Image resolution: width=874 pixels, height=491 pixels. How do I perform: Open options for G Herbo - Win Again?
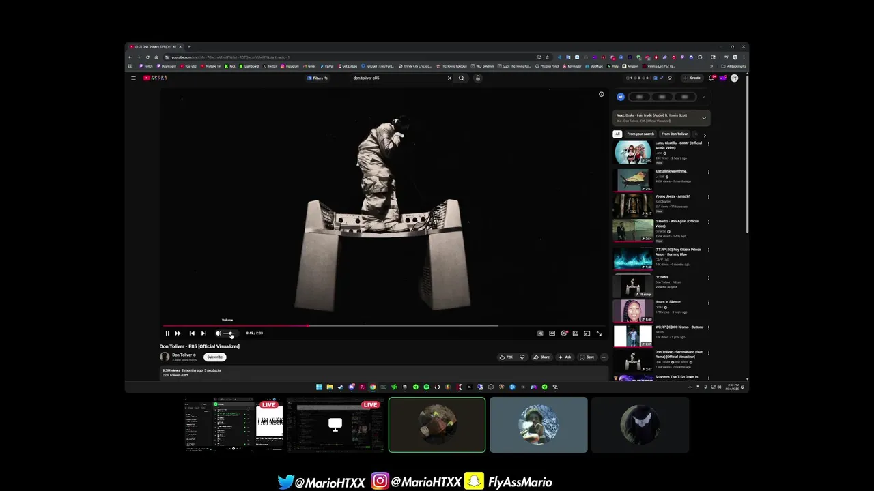click(709, 222)
